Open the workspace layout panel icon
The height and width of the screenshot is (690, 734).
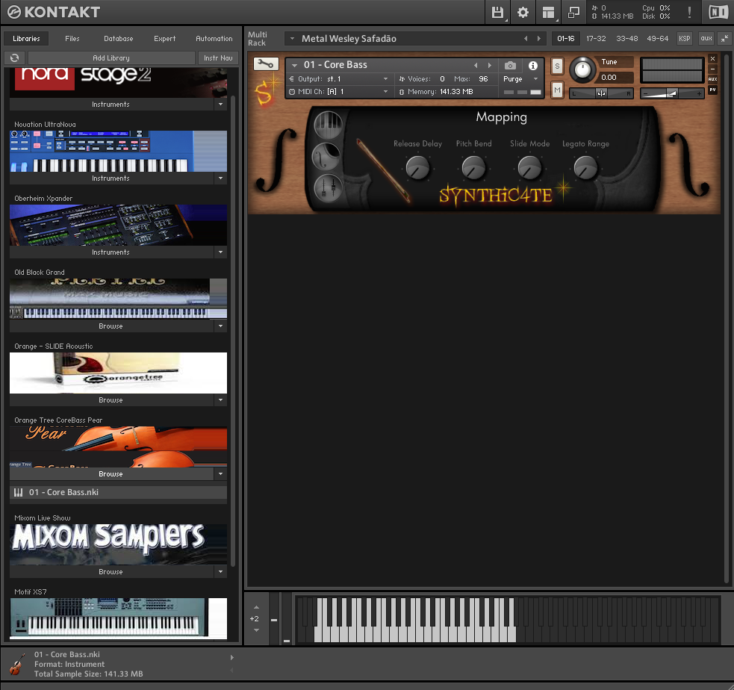[548, 12]
